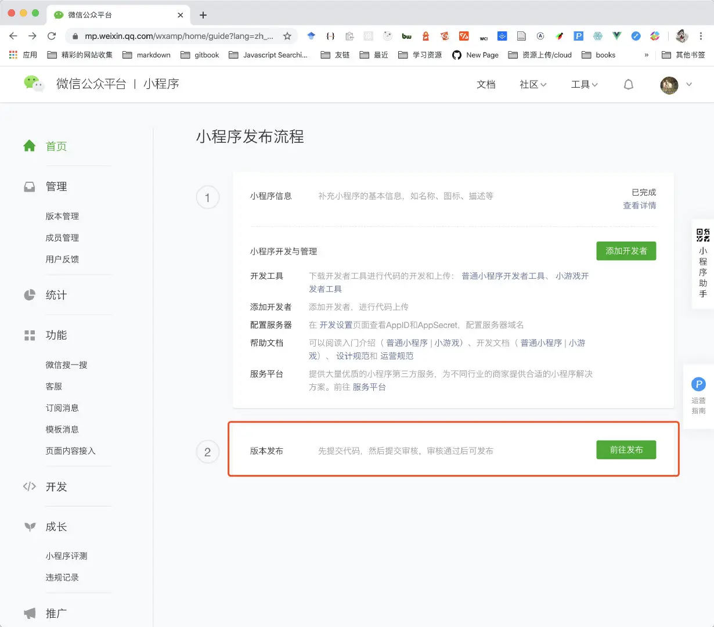Viewport: 714px width, 627px height.
Task: Open the gitbook bookmark folder
Action: 200,55
